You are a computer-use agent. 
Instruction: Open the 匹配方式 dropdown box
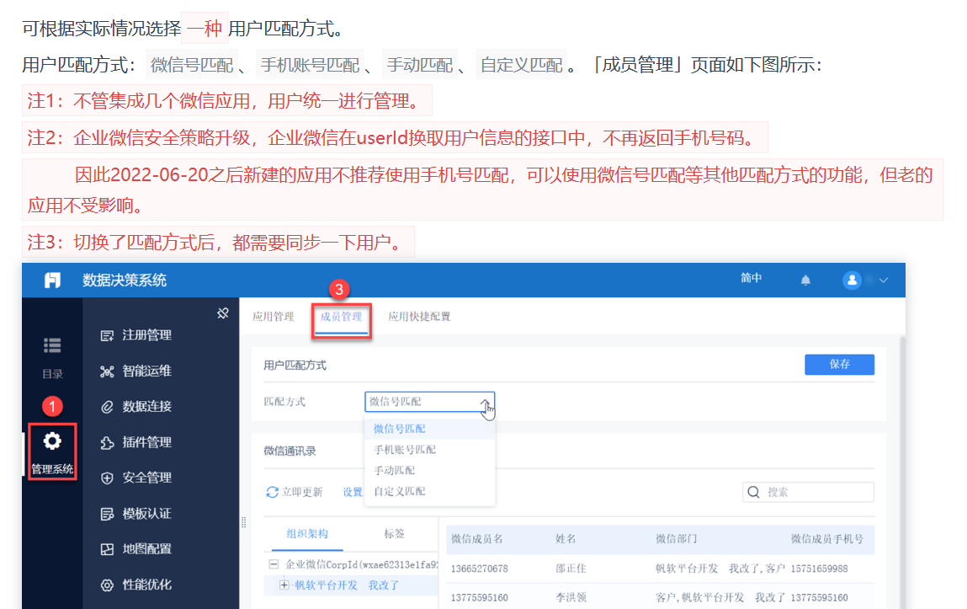coord(429,402)
